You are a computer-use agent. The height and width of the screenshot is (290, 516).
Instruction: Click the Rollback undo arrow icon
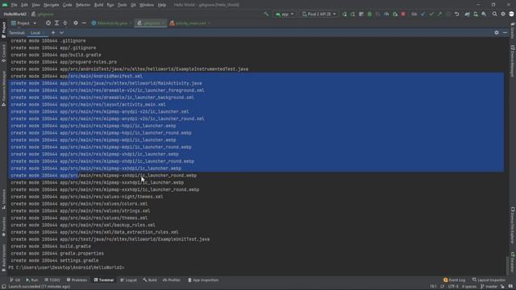(457, 14)
